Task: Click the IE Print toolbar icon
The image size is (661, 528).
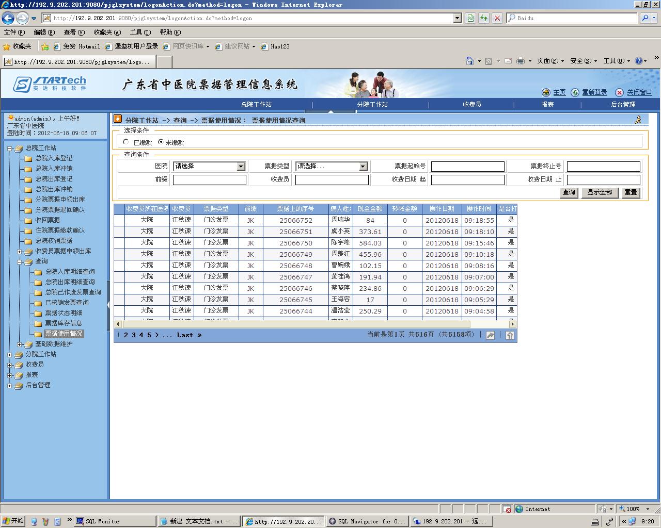Action: 521,61
